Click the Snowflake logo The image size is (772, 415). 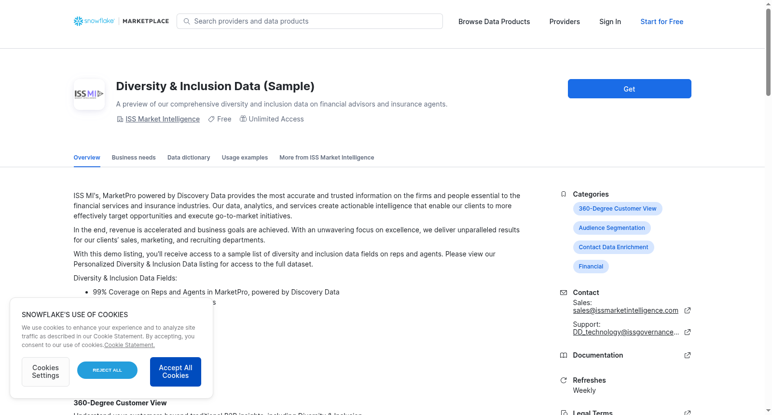94,21
